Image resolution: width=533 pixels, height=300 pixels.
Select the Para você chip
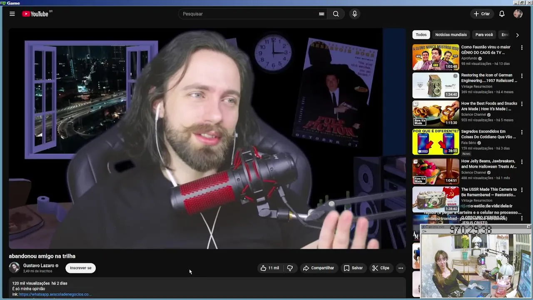tap(484, 35)
